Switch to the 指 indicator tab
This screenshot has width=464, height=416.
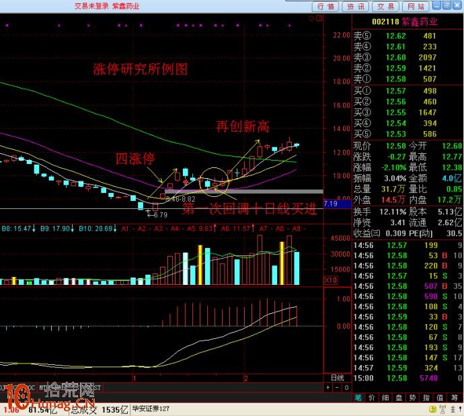(426, 398)
